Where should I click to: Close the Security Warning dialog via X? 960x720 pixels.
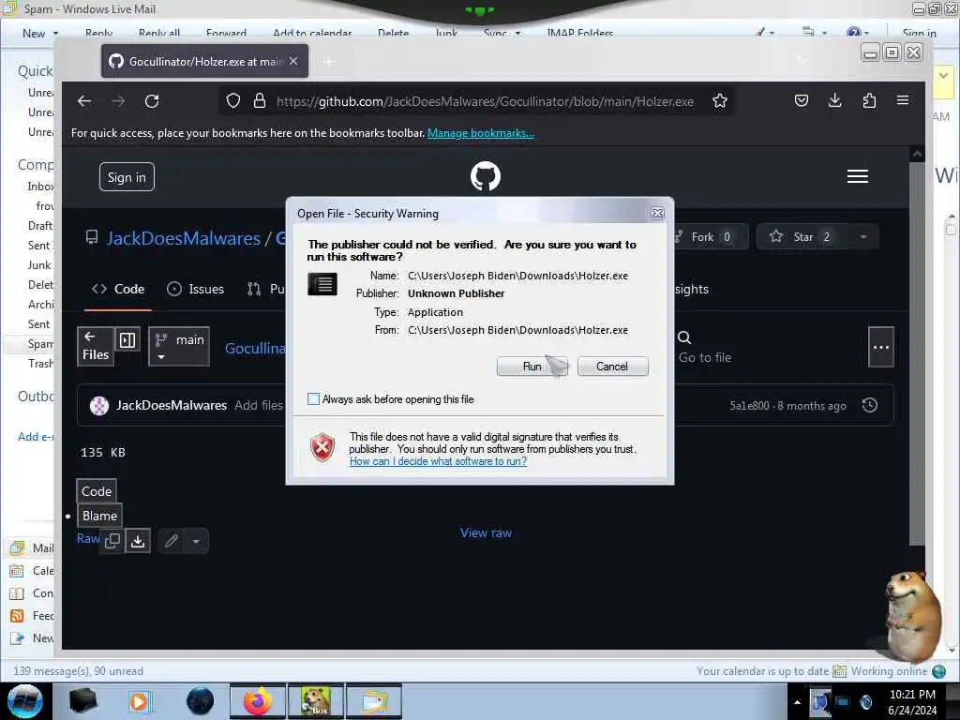(x=657, y=213)
